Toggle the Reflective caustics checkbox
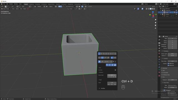This screenshot has height=100, width=178. pyautogui.click(x=168, y=64)
